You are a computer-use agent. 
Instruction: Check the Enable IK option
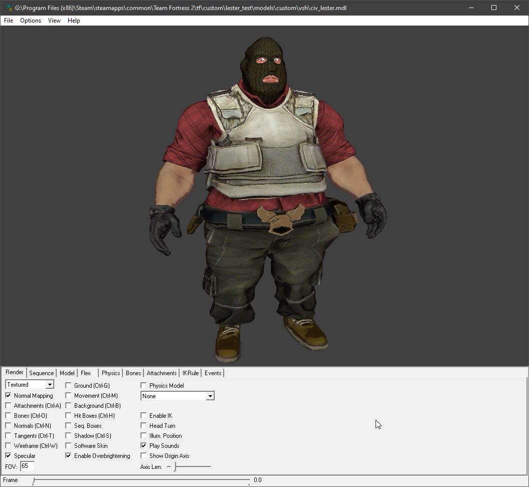click(143, 415)
